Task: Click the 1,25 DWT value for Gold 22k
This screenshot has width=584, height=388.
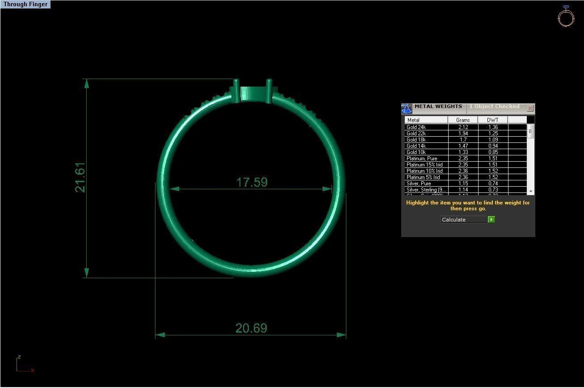Action: [x=493, y=134]
